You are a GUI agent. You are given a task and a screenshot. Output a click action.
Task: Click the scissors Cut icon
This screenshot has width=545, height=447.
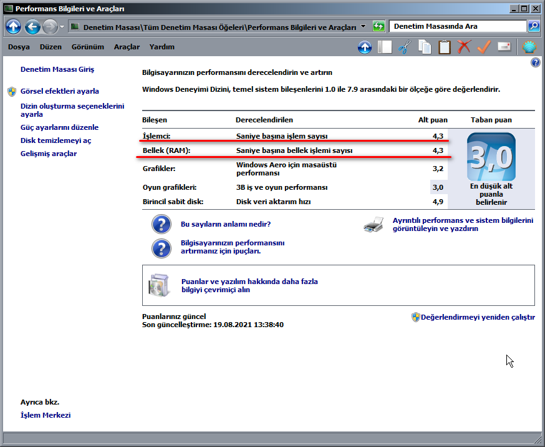[x=405, y=47]
